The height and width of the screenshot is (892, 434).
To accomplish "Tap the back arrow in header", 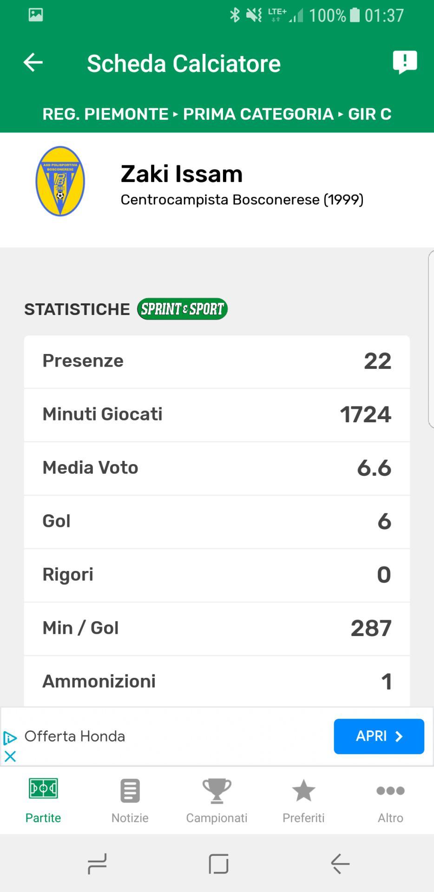I will tap(33, 63).
